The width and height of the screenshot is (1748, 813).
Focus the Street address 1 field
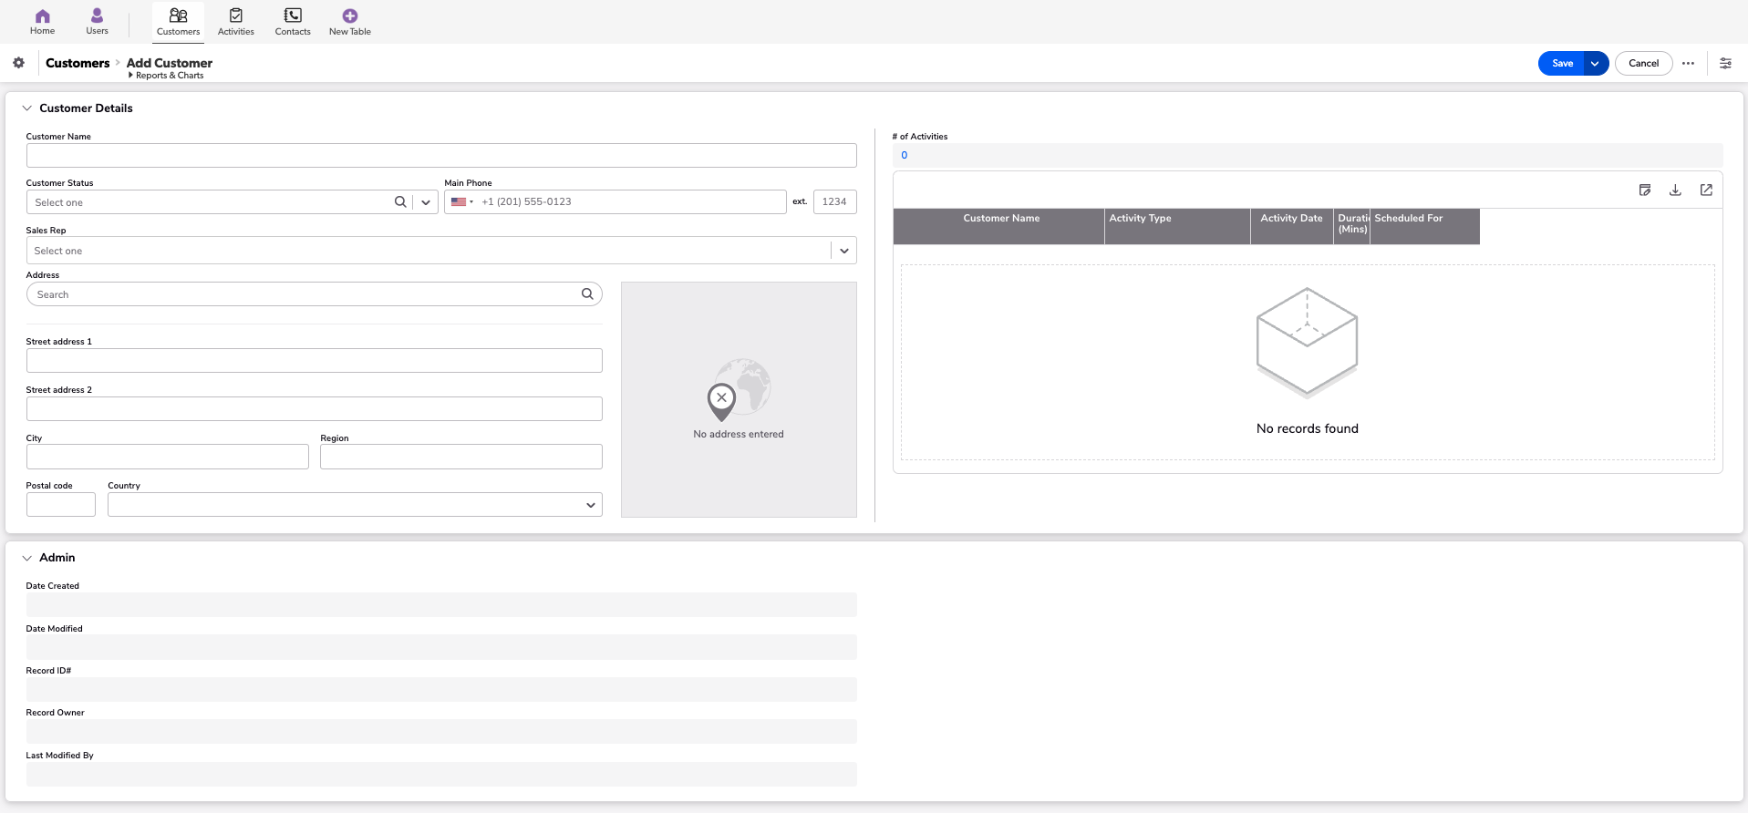click(314, 361)
